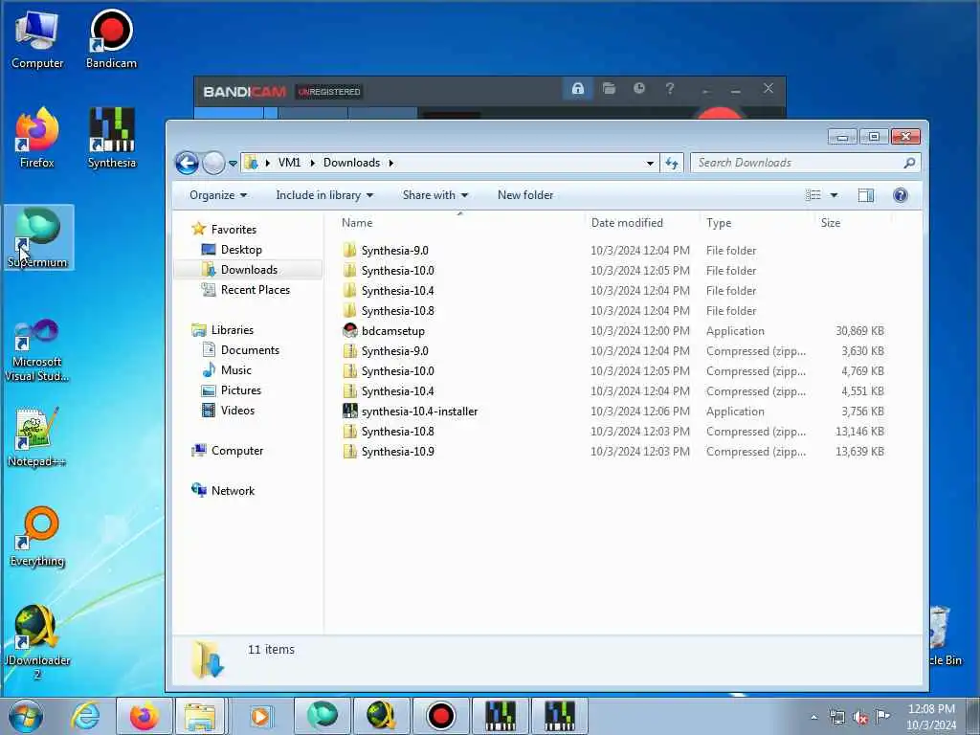Click the Change your view icon

813,195
